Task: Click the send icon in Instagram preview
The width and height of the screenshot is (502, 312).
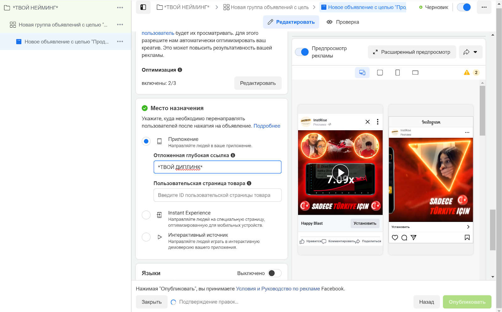Action: tap(414, 238)
